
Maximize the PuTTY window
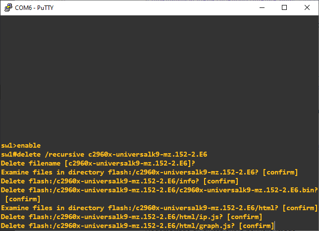pyautogui.click(x=284, y=7)
